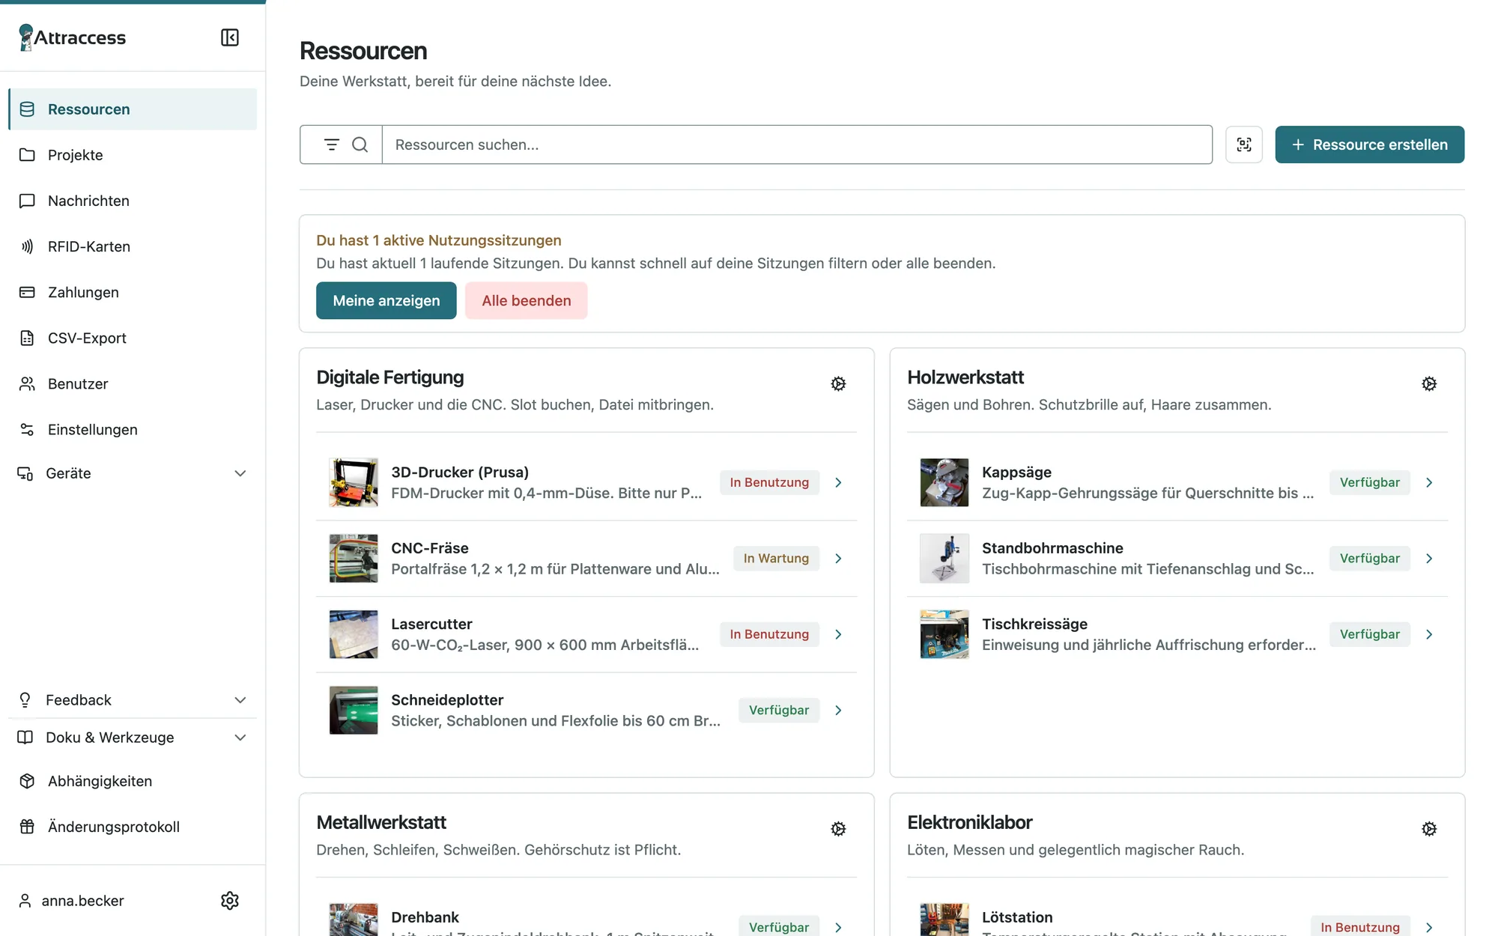Open the Lasercutter thumbnail image
The image size is (1498, 936).
click(x=354, y=634)
